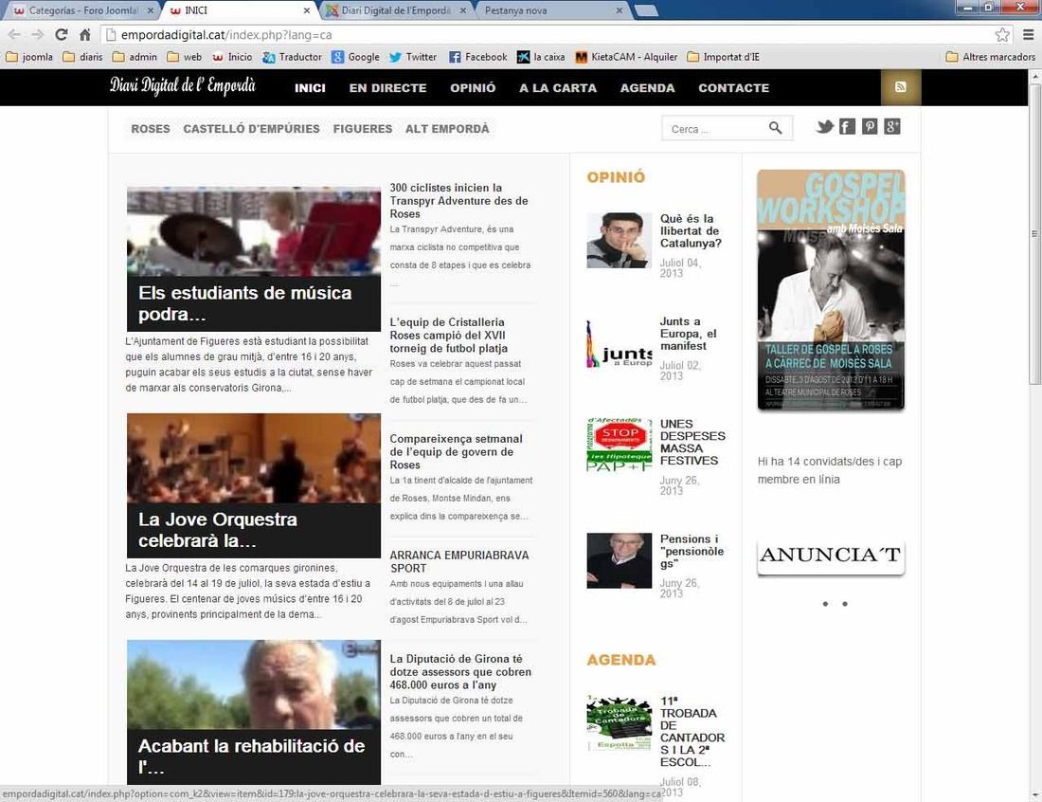This screenshot has height=802, width=1042.
Task: Open the AGENDA menu item
Action: (x=647, y=88)
